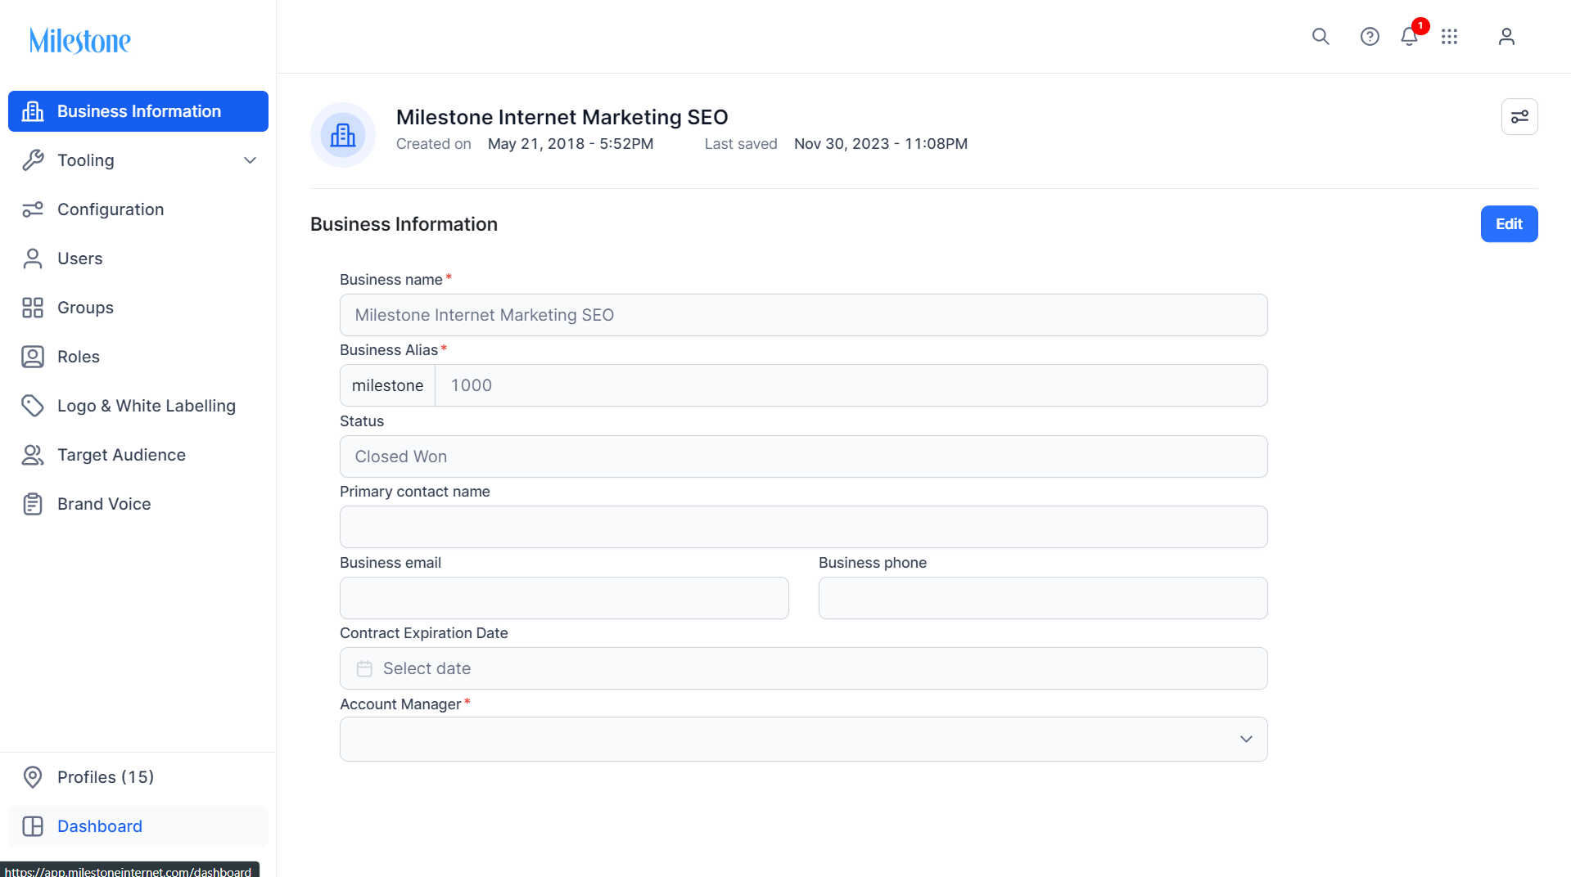Open the apps grid launcher icon
The width and height of the screenshot is (1571, 877).
pyautogui.click(x=1450, y=37)
